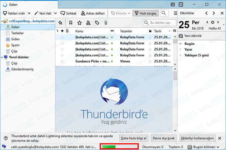The height and width of the screenshot is (150, 226).
Task: Click Eklentiyi kullanacağım button
Action: point(197,138)
